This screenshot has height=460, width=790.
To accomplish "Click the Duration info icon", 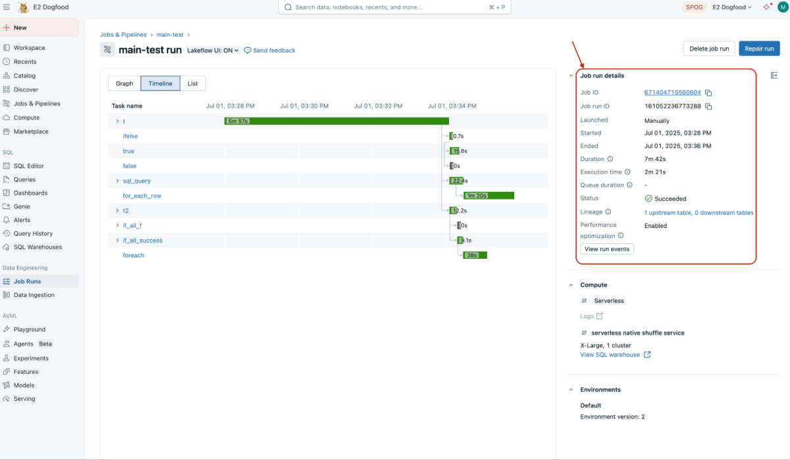I will coord(610,159).
